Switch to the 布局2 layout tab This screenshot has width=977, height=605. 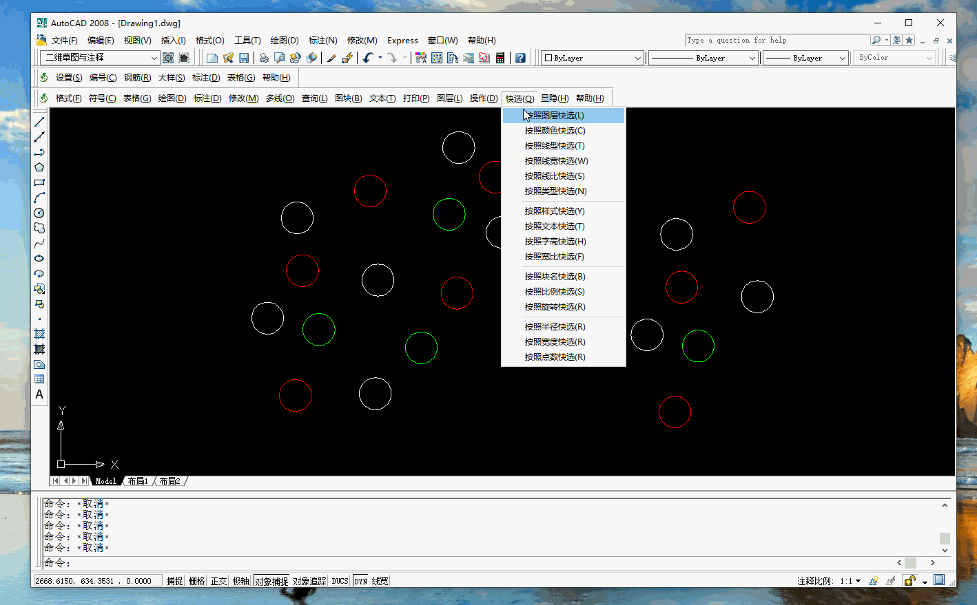169,481
